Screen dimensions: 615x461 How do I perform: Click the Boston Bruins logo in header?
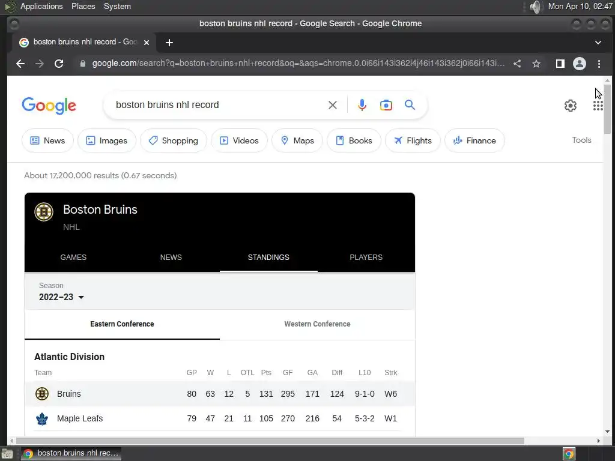click(x=44, y=212)
